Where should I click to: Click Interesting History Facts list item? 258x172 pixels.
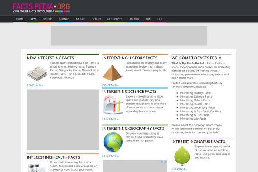pyautogui.click(x=195, y=93)
